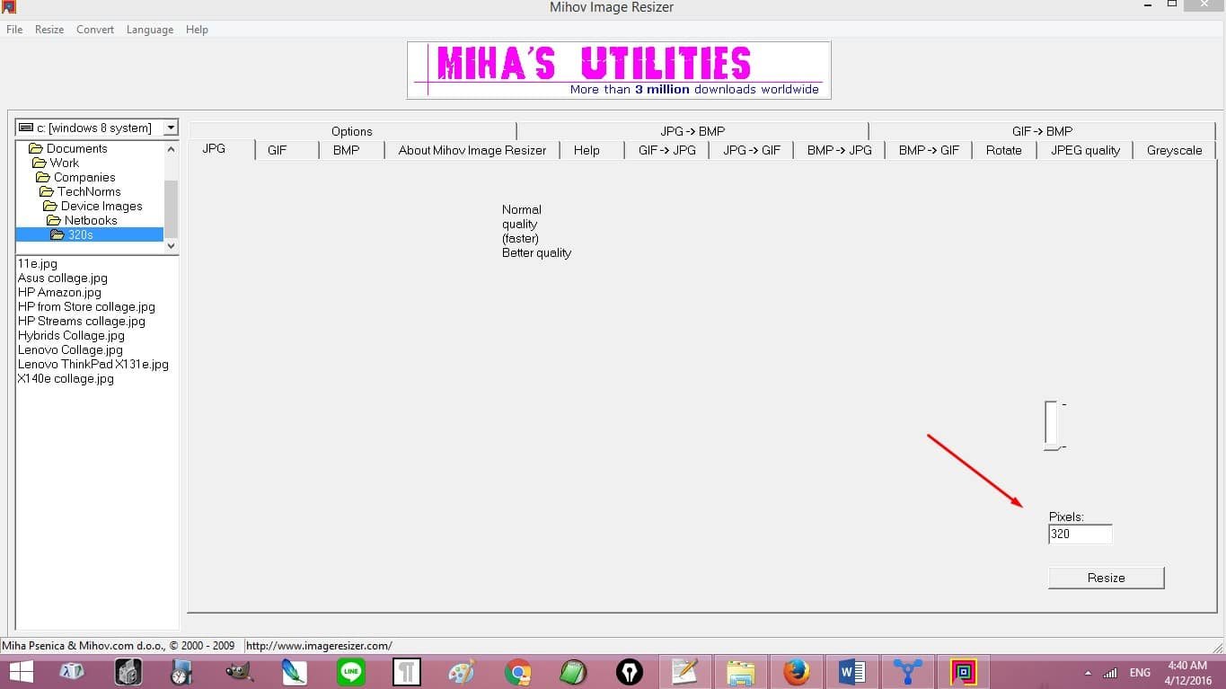Open Microsoft Word from the taskbar
This screenshot has height=689, width=1226.
[x=851, y=672]
